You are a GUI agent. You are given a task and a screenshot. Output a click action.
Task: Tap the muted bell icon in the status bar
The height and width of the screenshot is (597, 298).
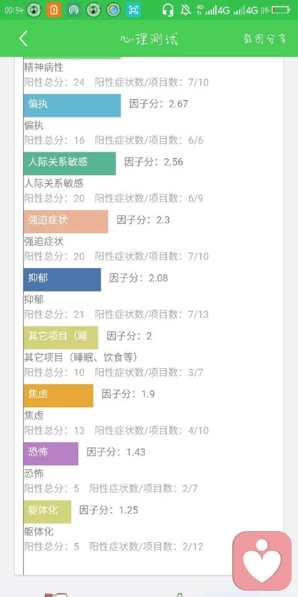point(186,11)
